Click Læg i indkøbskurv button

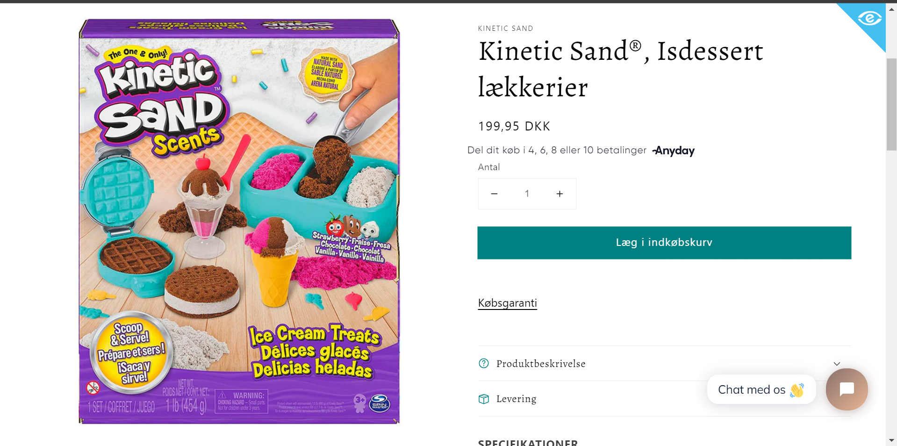(x=664, y=243)
